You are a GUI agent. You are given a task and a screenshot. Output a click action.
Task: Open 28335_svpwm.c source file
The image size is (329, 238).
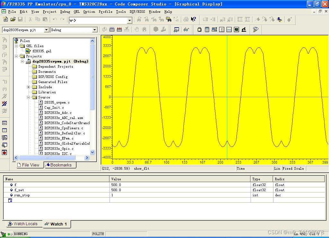[57, 102]
